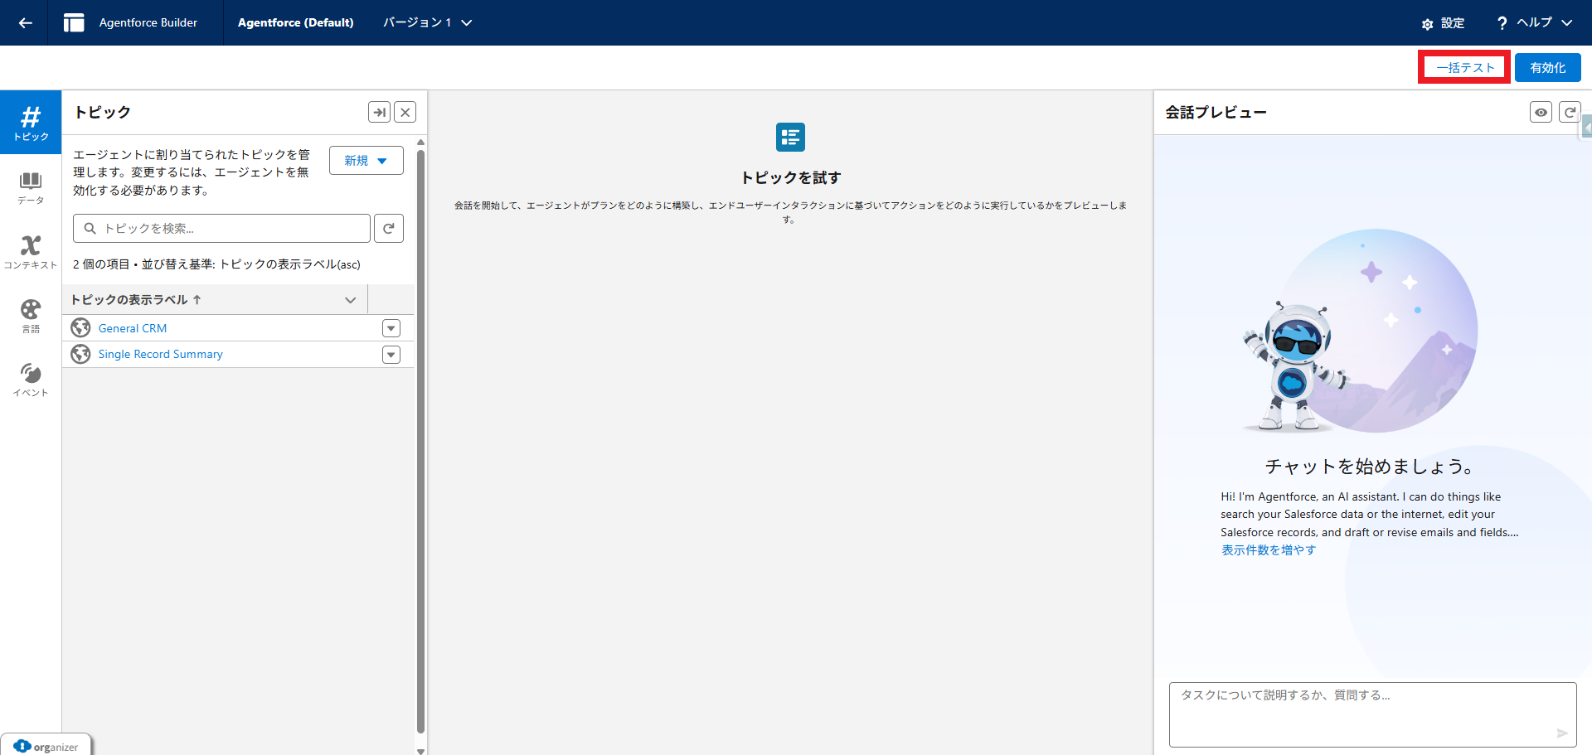1592x755 pixels.
Task: Open the コンテキスト sidebar tab
Action: [x=31, y=252]
